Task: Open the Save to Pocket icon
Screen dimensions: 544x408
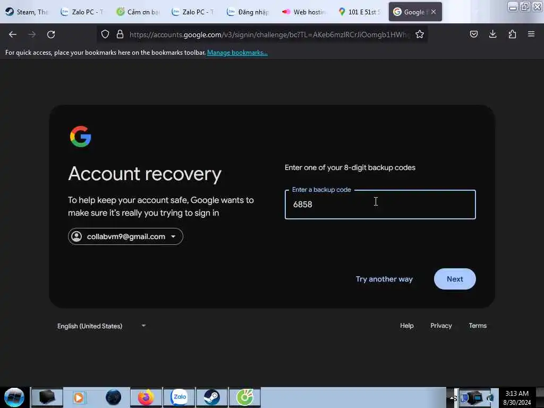Action: tap(473, 34)
